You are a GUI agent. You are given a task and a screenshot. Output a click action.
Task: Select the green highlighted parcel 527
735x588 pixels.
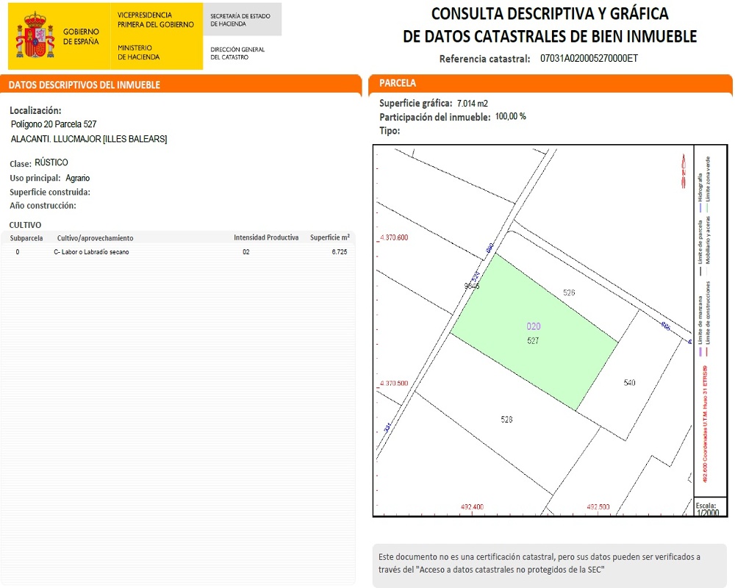(x=534, y=332)
